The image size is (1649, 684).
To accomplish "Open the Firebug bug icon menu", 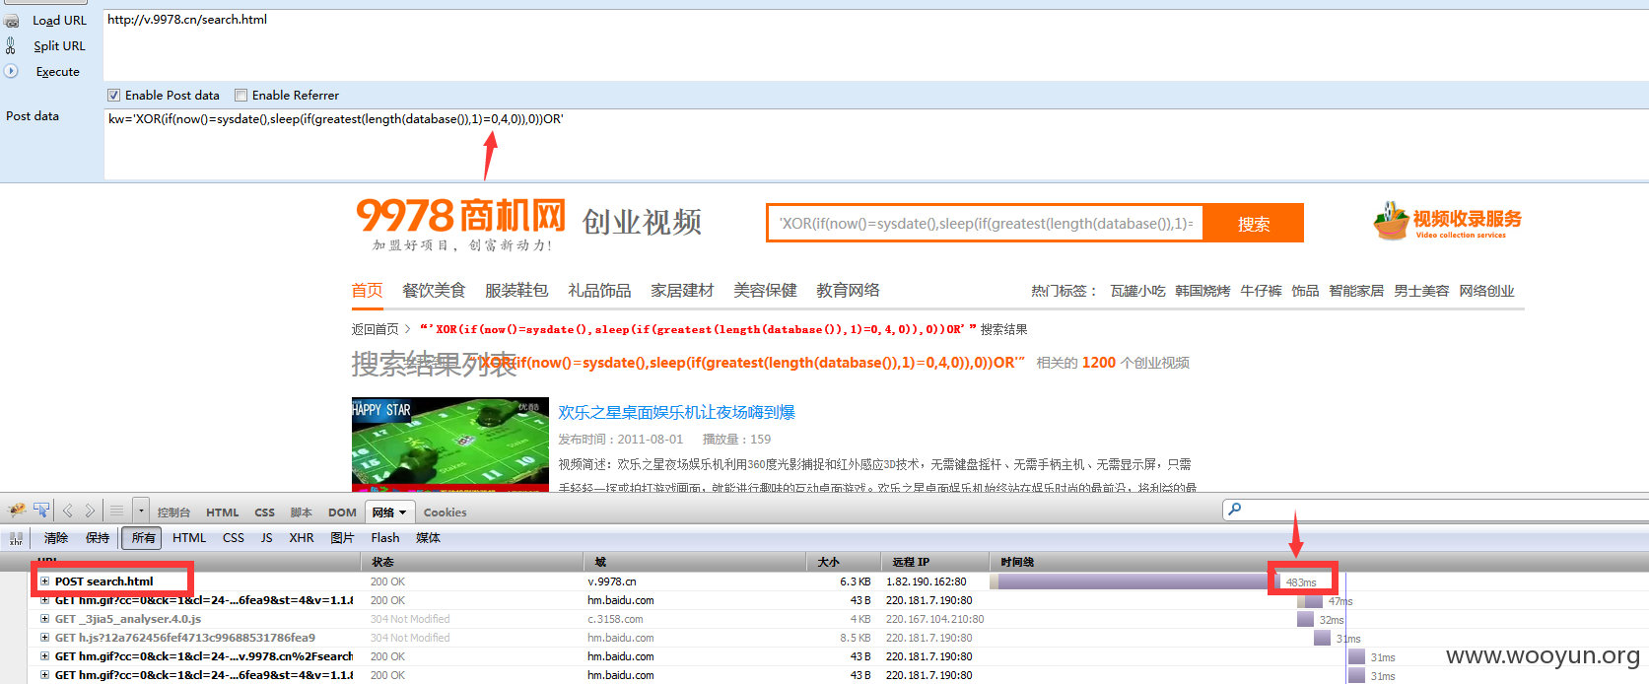I will point(17,511).
